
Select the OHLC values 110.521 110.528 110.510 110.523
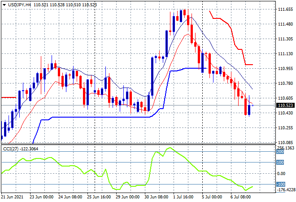point(65,5)
